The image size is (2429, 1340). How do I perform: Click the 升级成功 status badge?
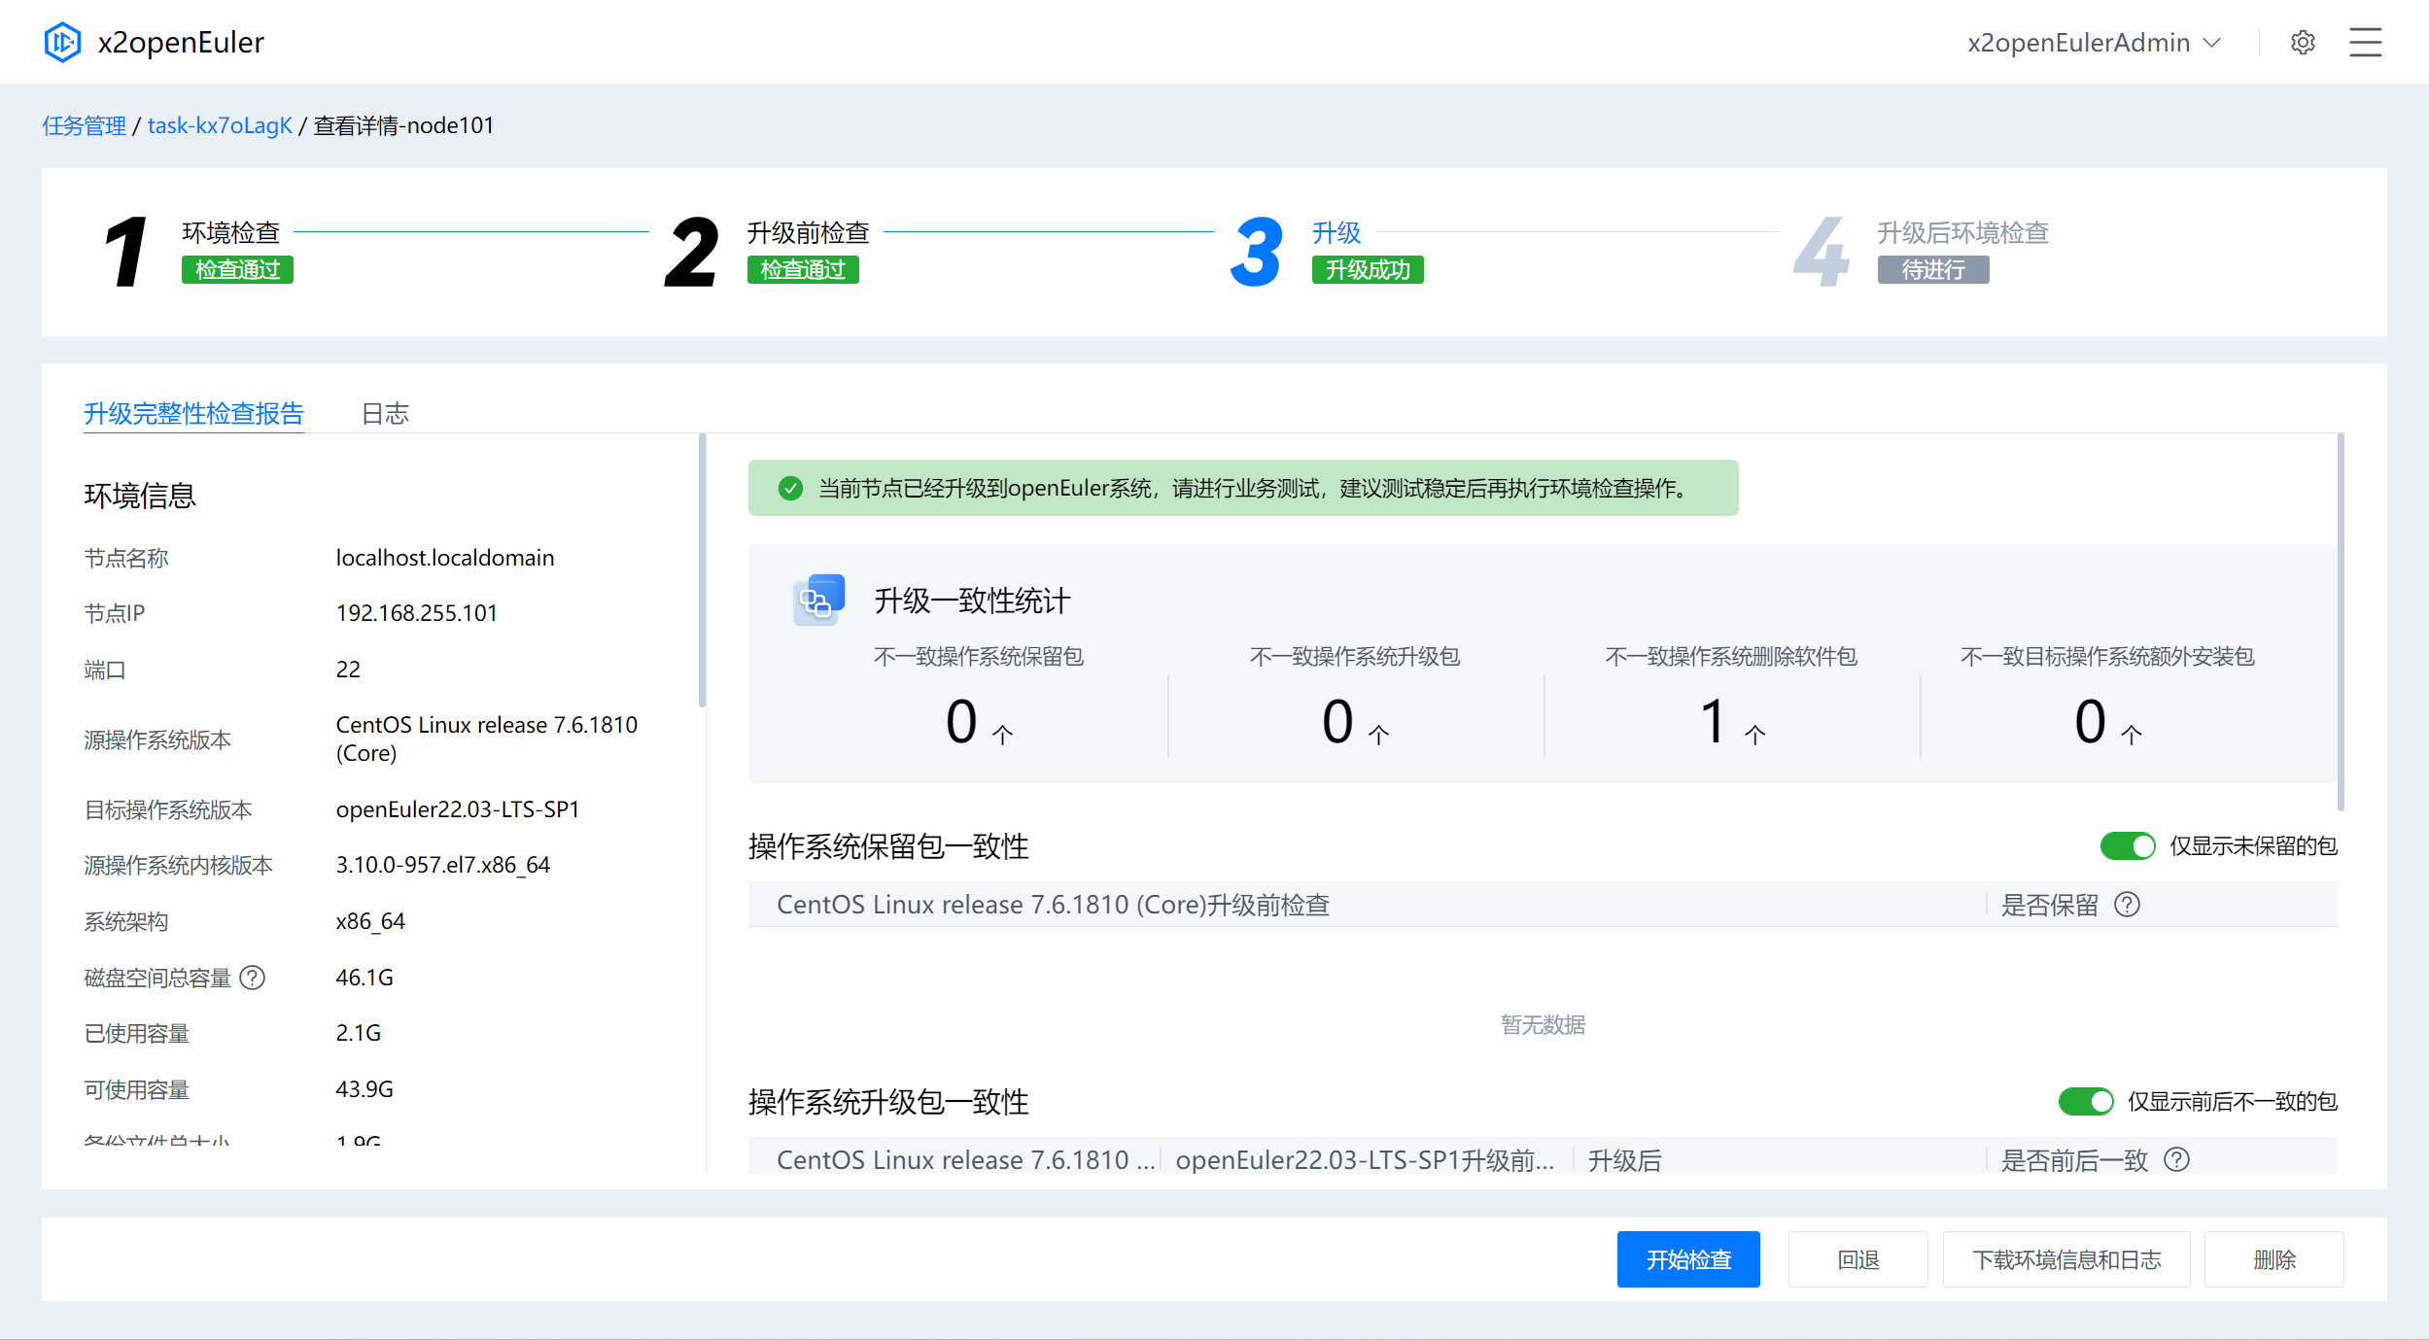[1368, 269]
